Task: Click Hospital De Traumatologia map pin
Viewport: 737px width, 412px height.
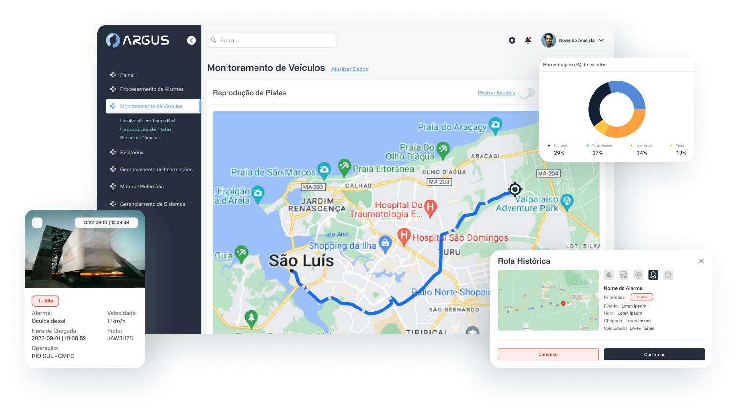Action: coord(430,208)
